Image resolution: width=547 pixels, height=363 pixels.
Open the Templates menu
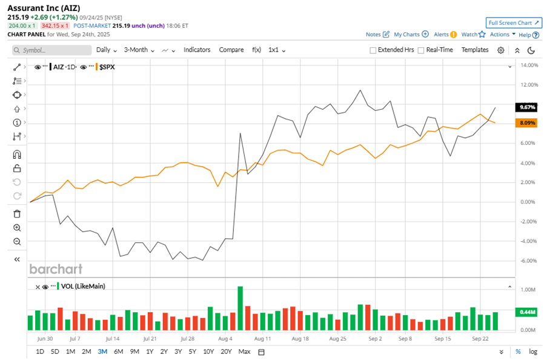[x=475, y=50]
